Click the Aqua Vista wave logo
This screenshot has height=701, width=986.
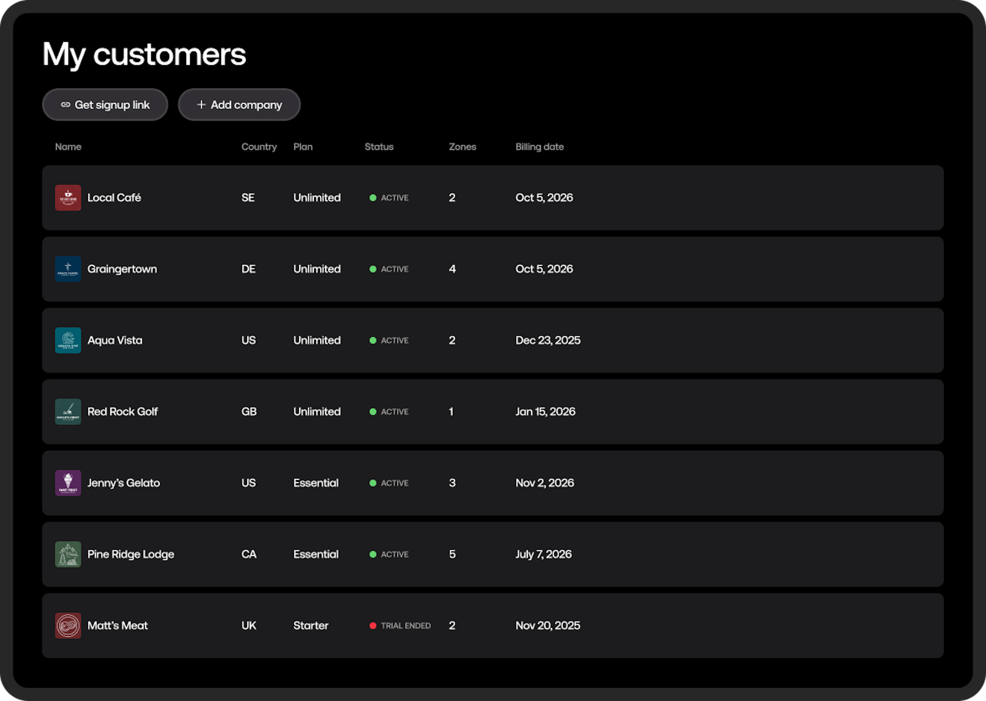(68, 340)
